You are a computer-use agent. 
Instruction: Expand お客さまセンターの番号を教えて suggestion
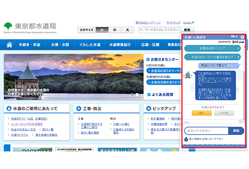pos(213,57)
